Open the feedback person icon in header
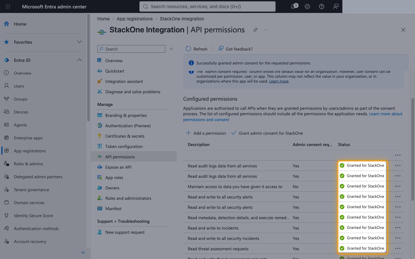The height and width of the screenshot is (259, 415). point(336,6)
